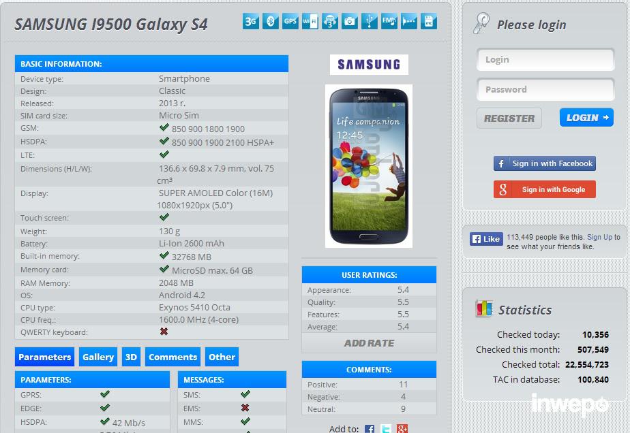Click the Facebook Like button
Viewport: 630px width, 433px height.
tap(486, 239)
